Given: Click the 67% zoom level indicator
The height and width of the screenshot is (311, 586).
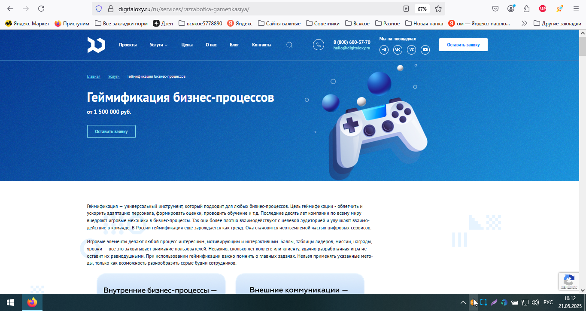Looking at the screenshot, I should coord(422,9).
